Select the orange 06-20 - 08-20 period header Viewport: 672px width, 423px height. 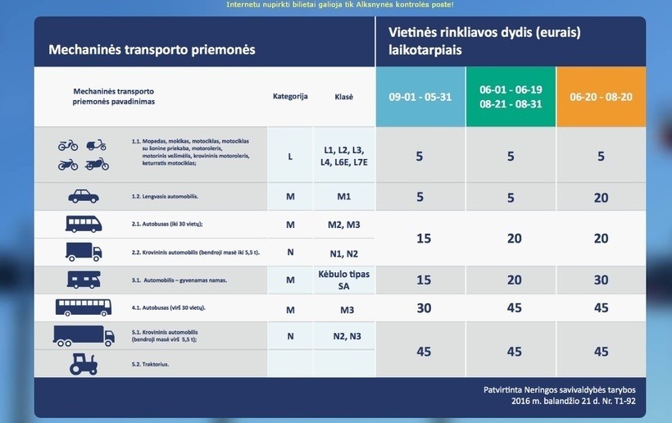[601, 96]
